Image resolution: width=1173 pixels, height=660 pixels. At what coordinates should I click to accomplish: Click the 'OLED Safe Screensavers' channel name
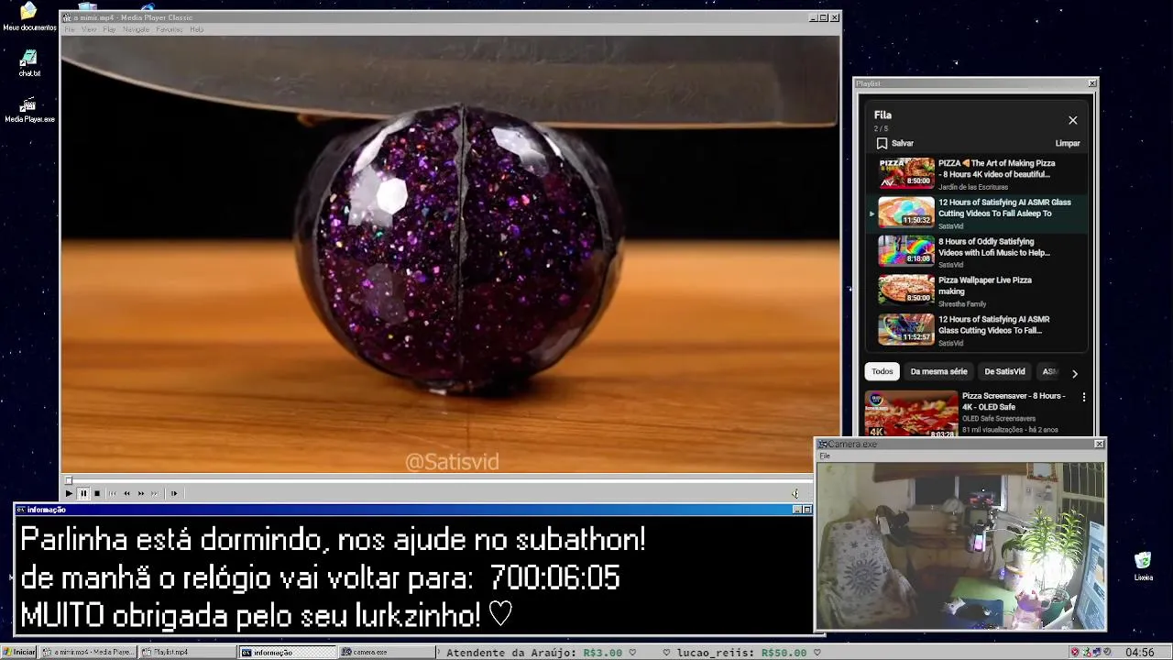click(999, 419)
